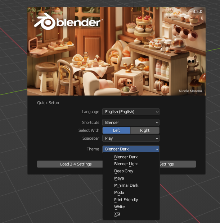
Task: Choose Maya theme
Action: click(x=131, y=178)
